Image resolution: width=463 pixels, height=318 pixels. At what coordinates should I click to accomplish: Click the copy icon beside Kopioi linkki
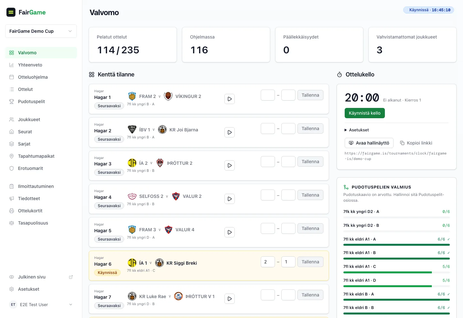click(402, 143)
